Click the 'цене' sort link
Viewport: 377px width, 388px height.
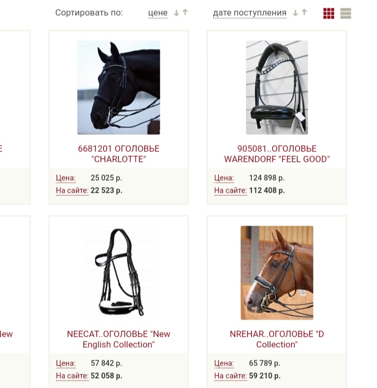(158, 13)
